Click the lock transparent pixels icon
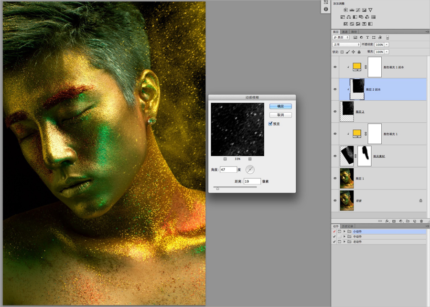Image resolution: width=430 pixels, height=307 pixels. coord(342,52)
